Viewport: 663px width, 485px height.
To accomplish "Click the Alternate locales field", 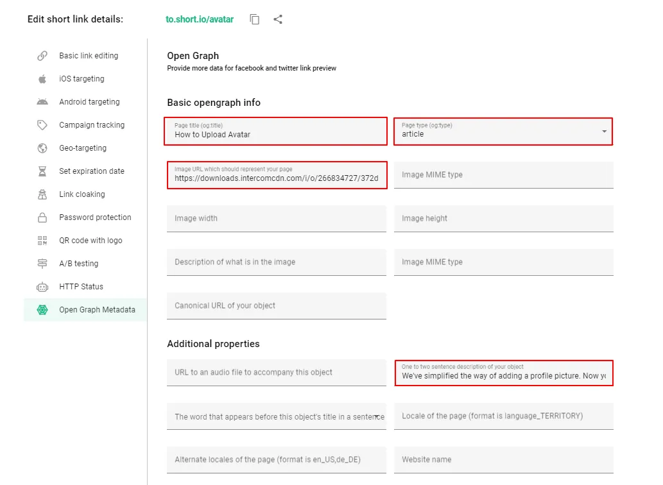I will [x=277, y=460].
